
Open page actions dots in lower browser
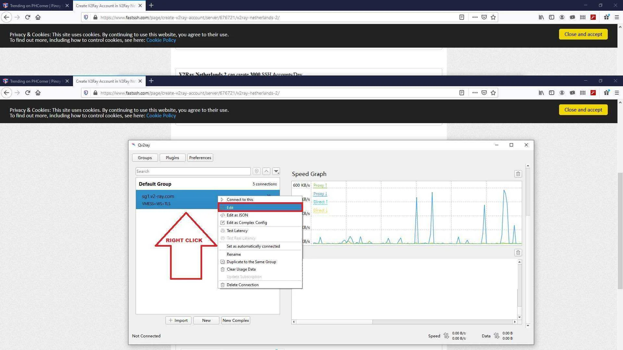(475, 93)
